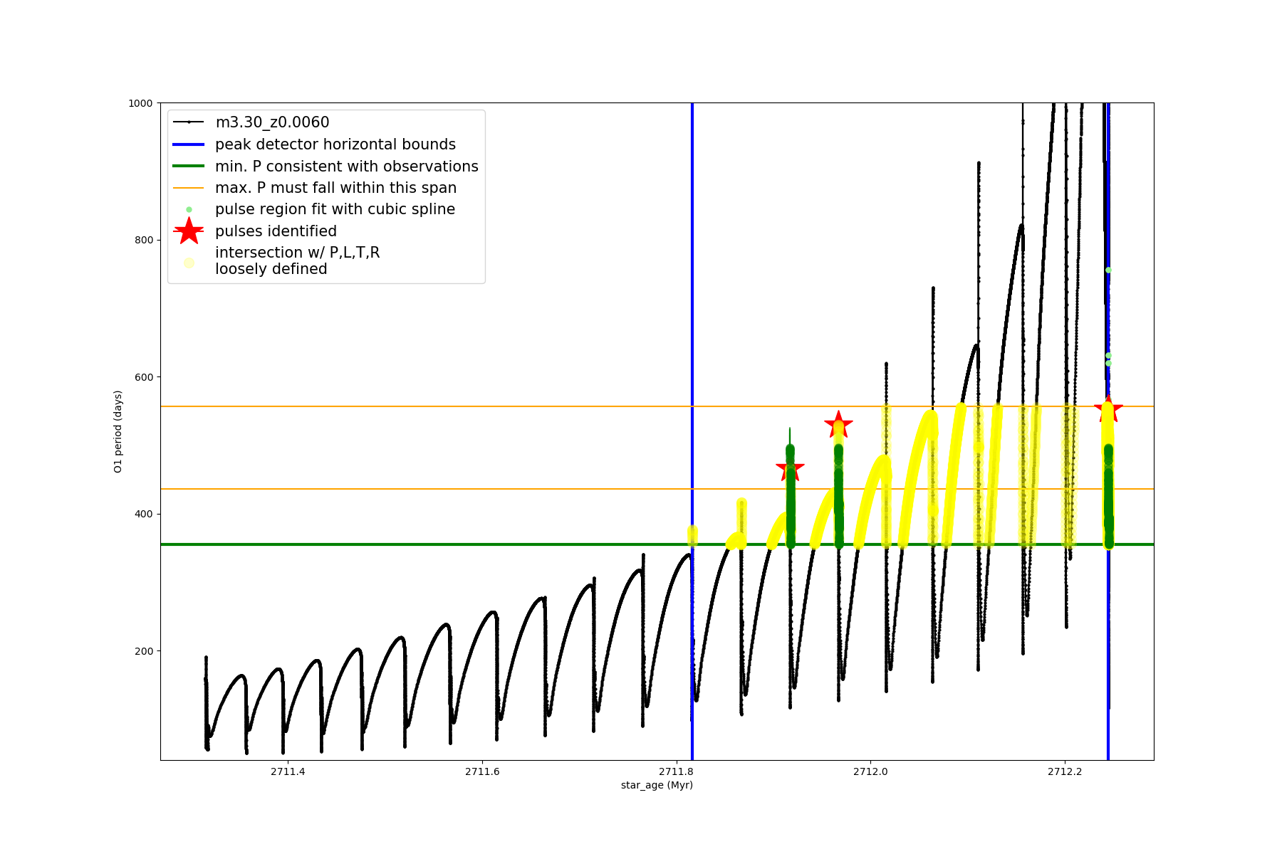Image resolution: width=1282 pixels, height=854 pixels.
Task: Click the rightmost red star on the blue line
Action: click(1108, 408)
